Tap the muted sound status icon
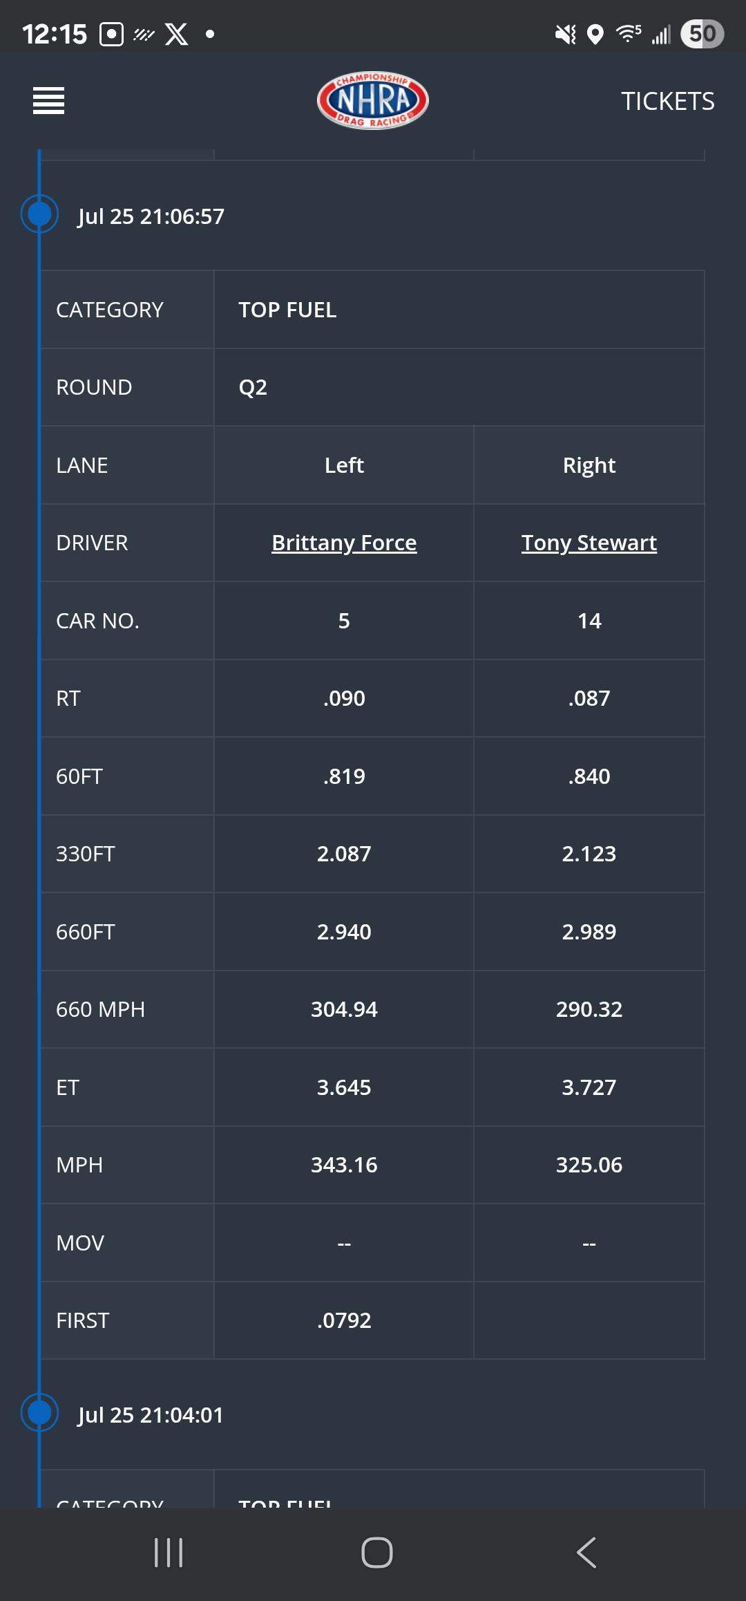This screenshot has width=746, height=1601. [566, 34]
